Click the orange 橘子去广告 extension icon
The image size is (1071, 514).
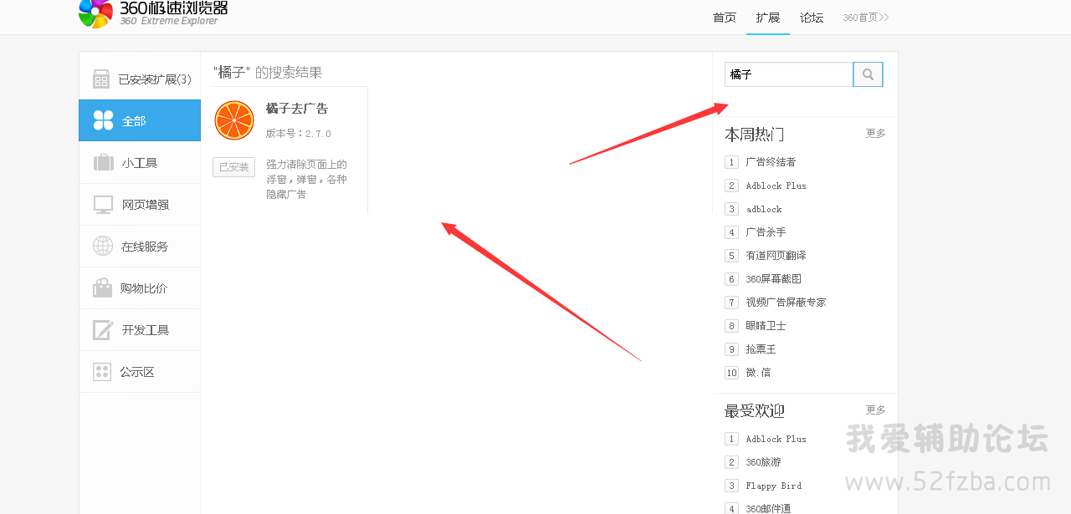[x=234, y=120]
